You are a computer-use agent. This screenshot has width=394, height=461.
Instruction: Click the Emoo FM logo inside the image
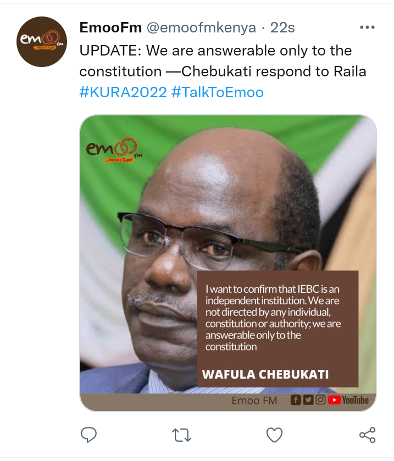(114, 150)
